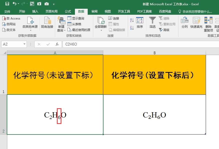Import data 自 Access
Image resolution: width=219 pixels, height=149 pixels.
[11, 18]
